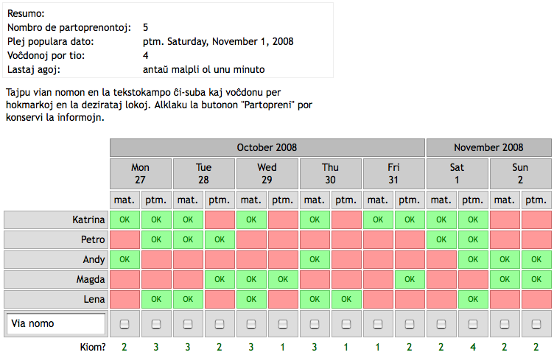Click Katrina's OK cell for Monday mat.
This screenshot has width=554, height=355.
pos(125,219)
